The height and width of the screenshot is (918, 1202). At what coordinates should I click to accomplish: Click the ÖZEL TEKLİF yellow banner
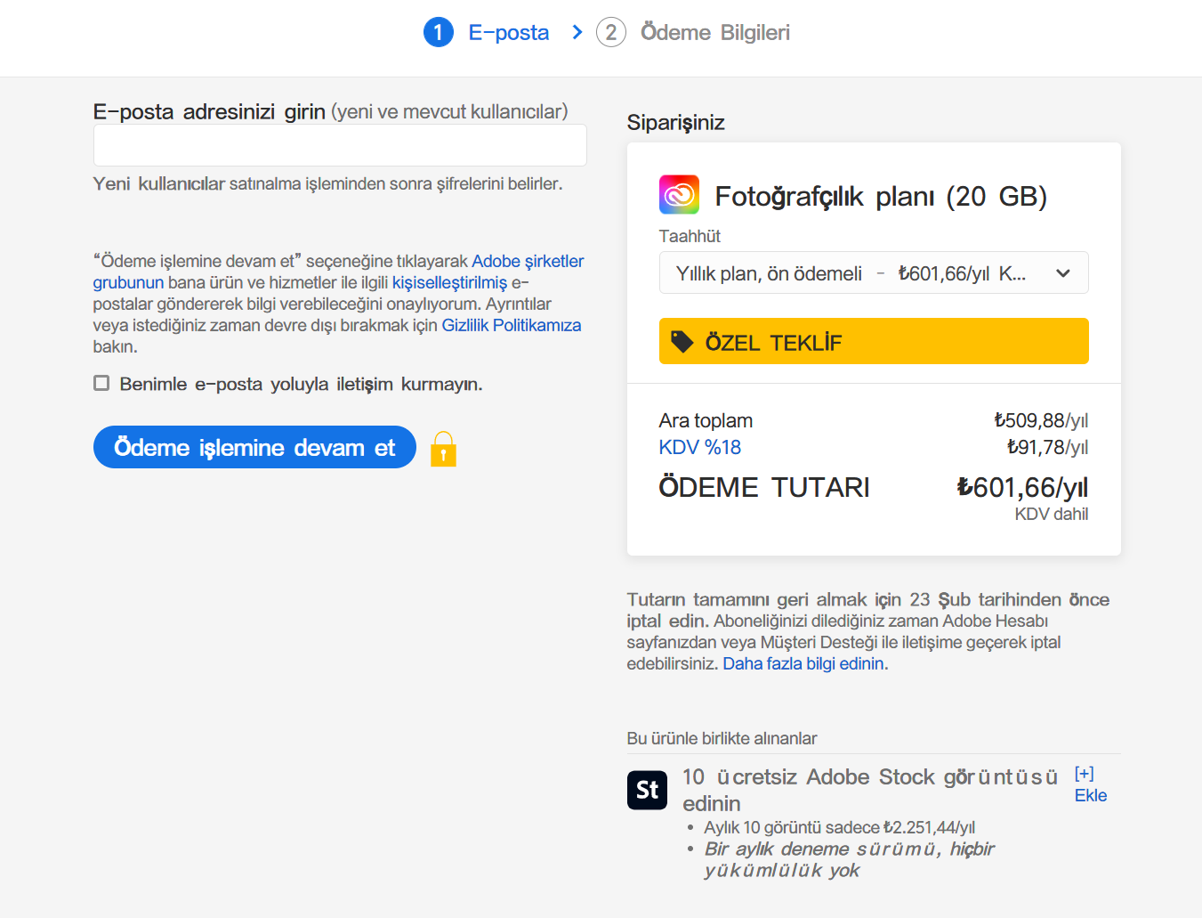[874, 341]
